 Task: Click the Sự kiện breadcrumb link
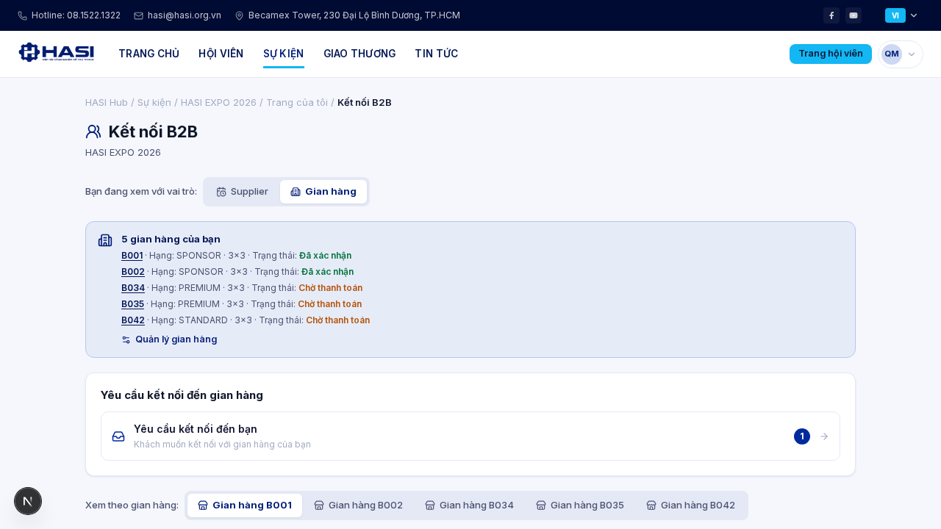[154, 102]
